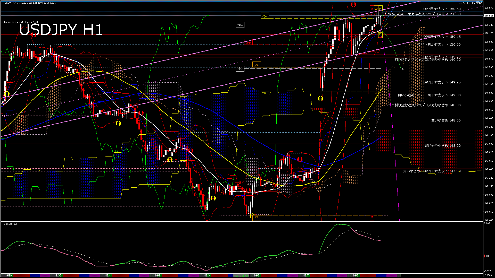The width and height of the screenshot is (495, 278).
Task: Click the Channel size slope text
Action: click(x=20, y=22)
